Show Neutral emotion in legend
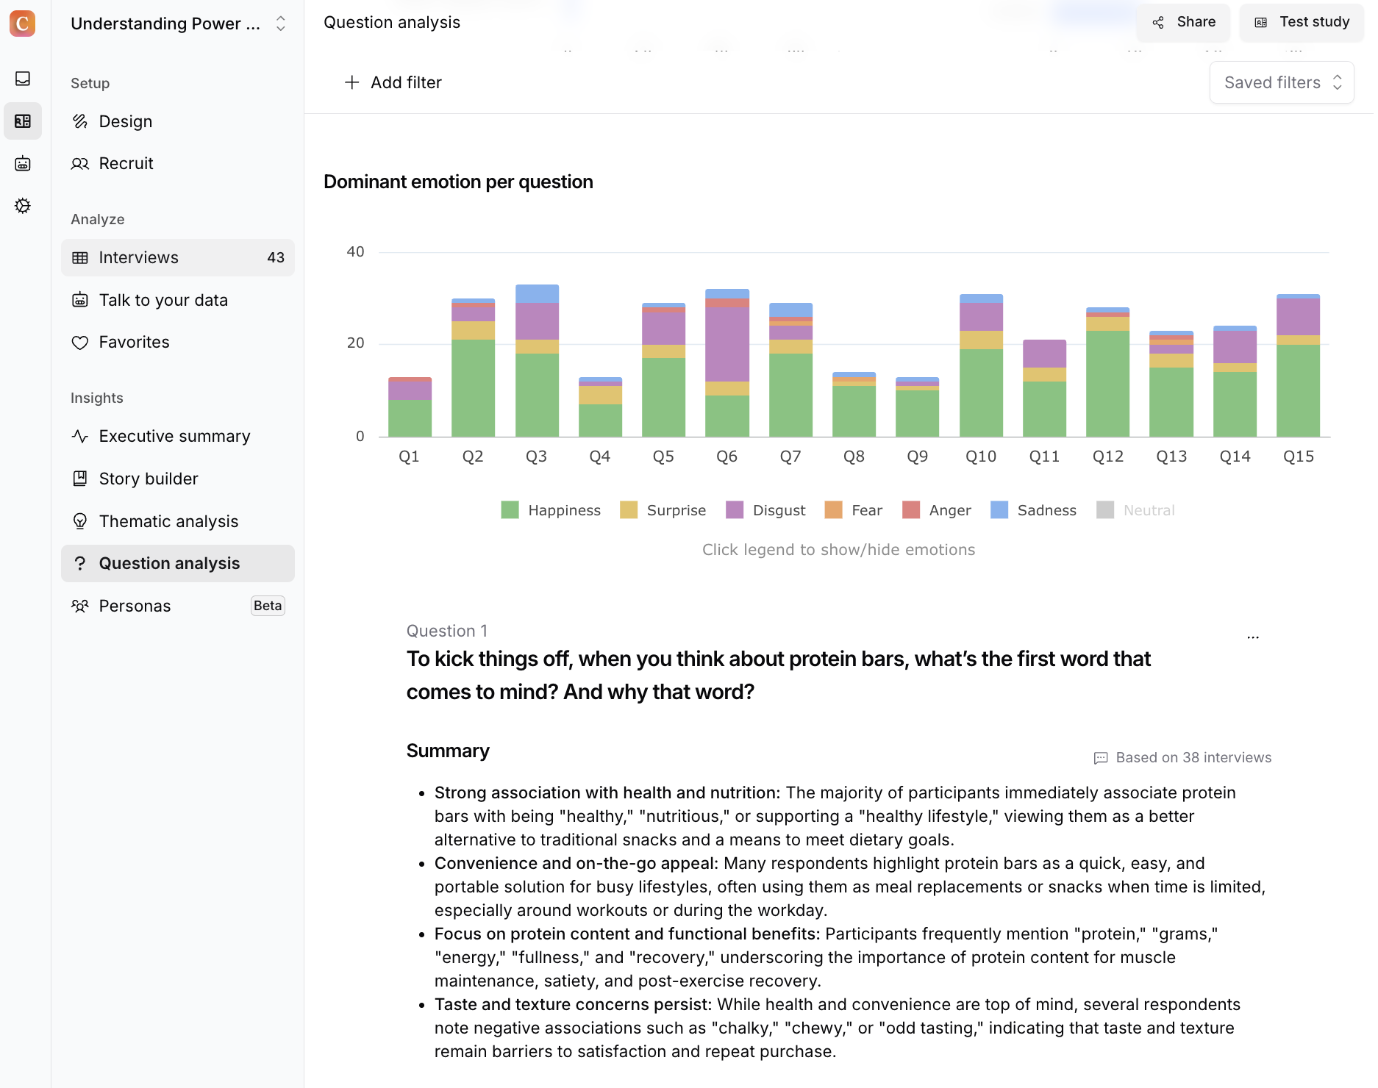Screen dimensions: 1378x1088 click(1136, 510)
